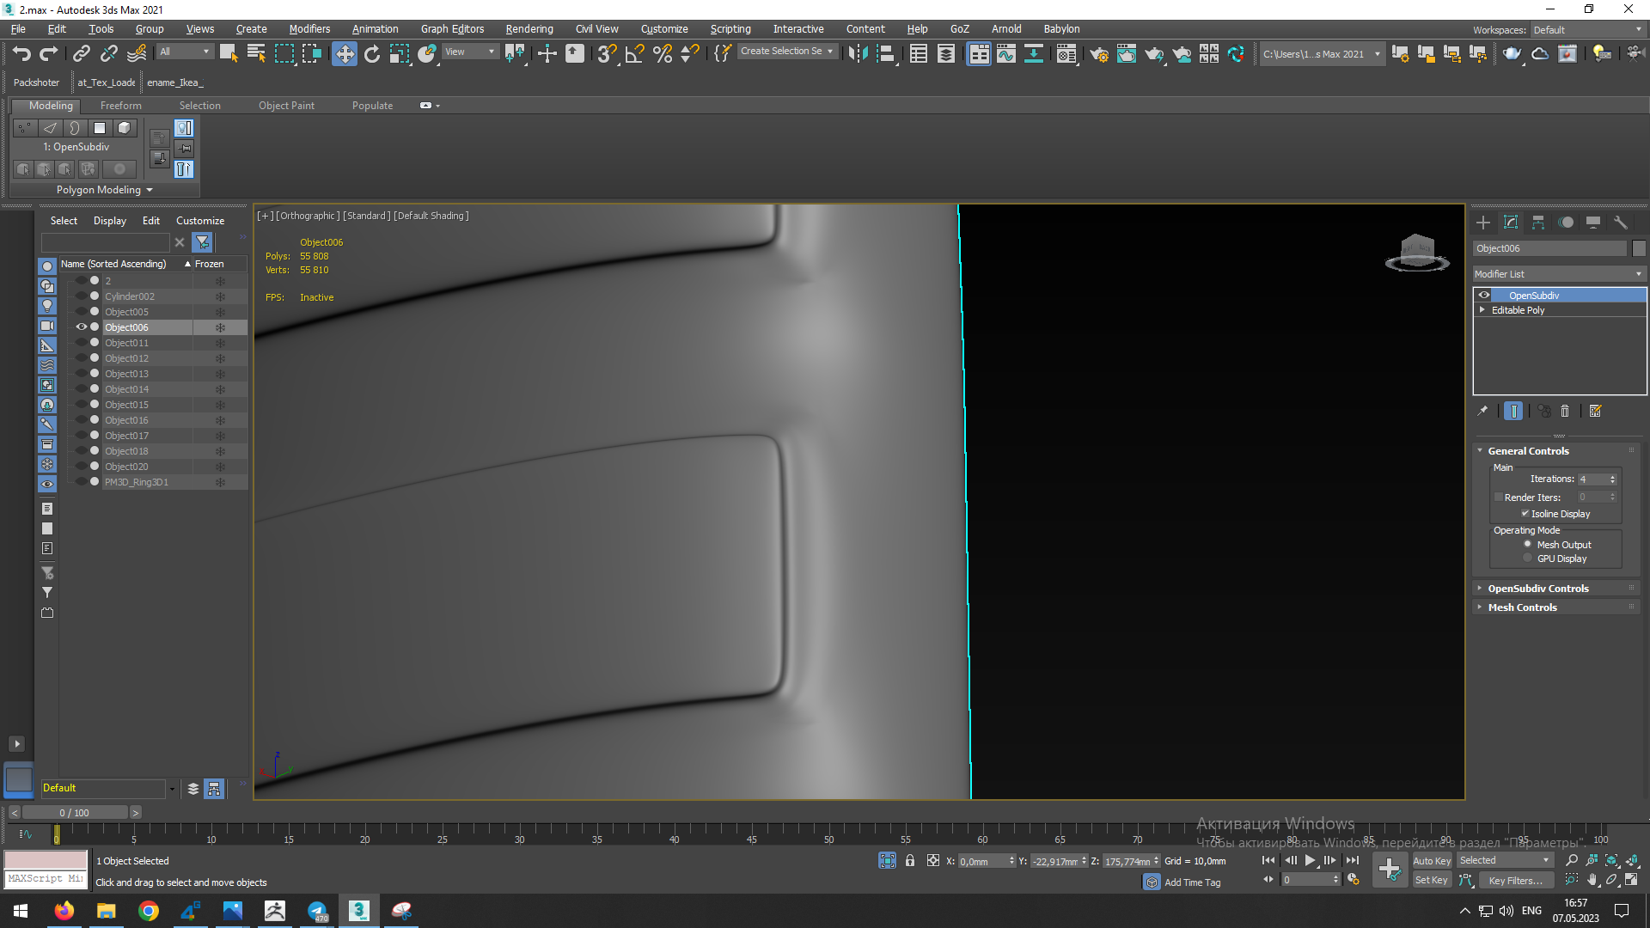Activate the Select and Rotate tool
This screenshot has width=1650, height=928.
tap(371, 53)
